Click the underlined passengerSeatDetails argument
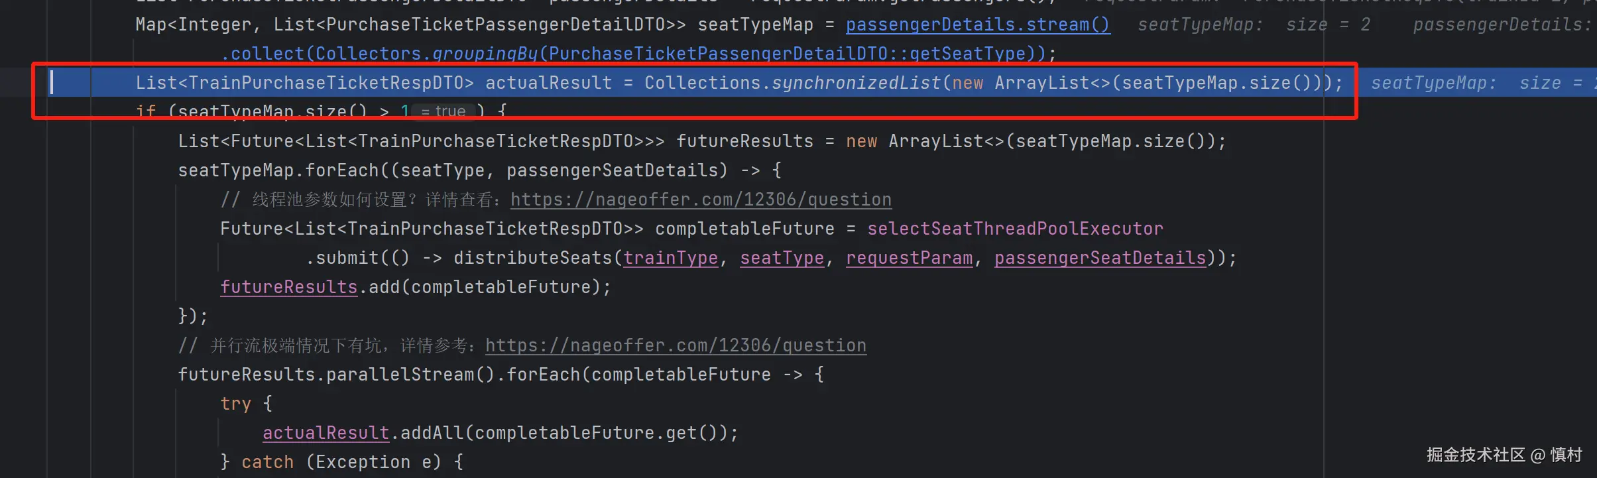 coord(1100,258)
